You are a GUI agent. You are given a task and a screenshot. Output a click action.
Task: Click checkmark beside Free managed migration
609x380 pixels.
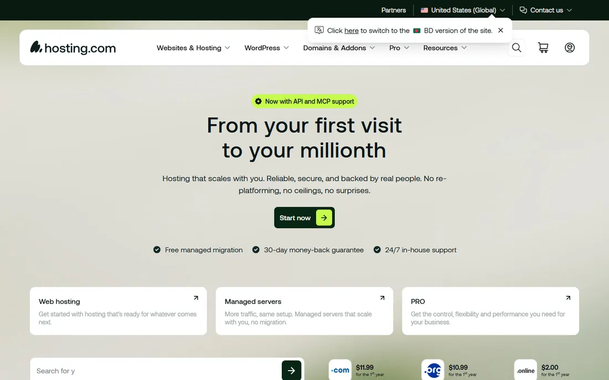coord(157,250)
